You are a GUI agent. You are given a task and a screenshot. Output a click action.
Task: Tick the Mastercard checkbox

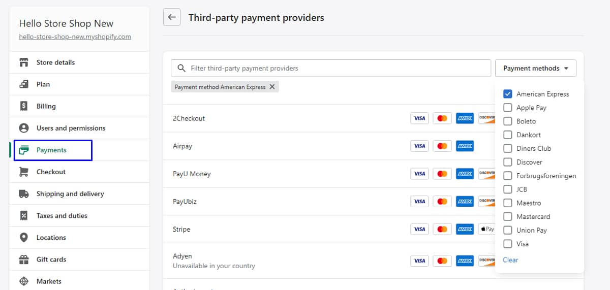coord(507,216)
